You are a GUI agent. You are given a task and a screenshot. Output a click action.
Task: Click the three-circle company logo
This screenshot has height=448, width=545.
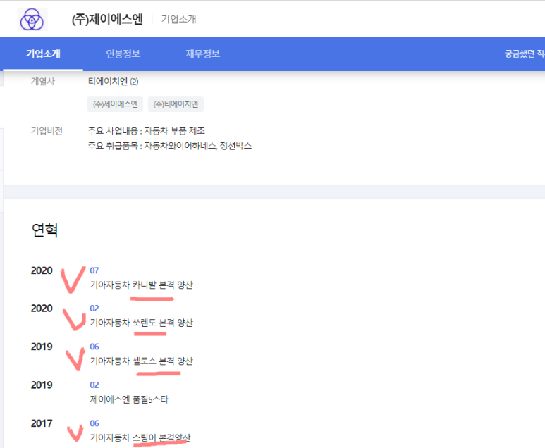coord(32,20)
